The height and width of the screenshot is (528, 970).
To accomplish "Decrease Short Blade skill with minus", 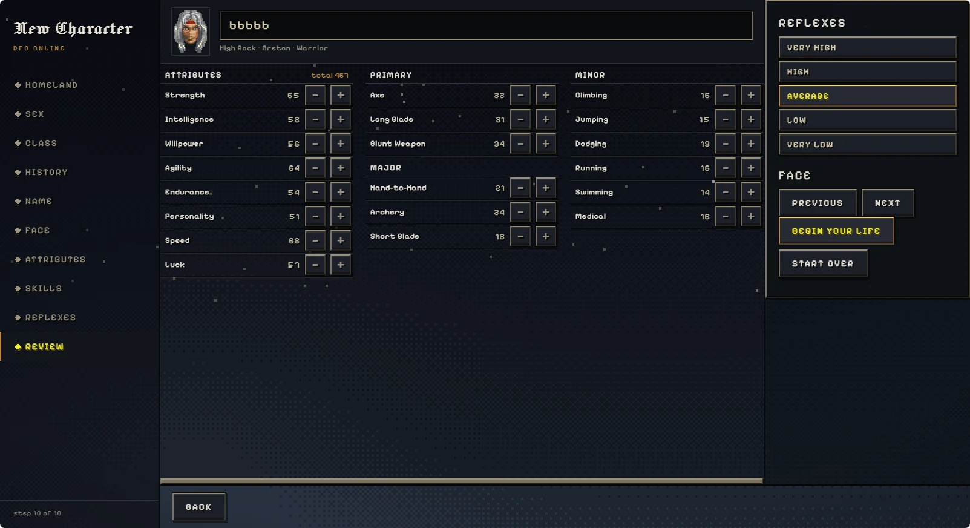I will [x=520, y=236].
